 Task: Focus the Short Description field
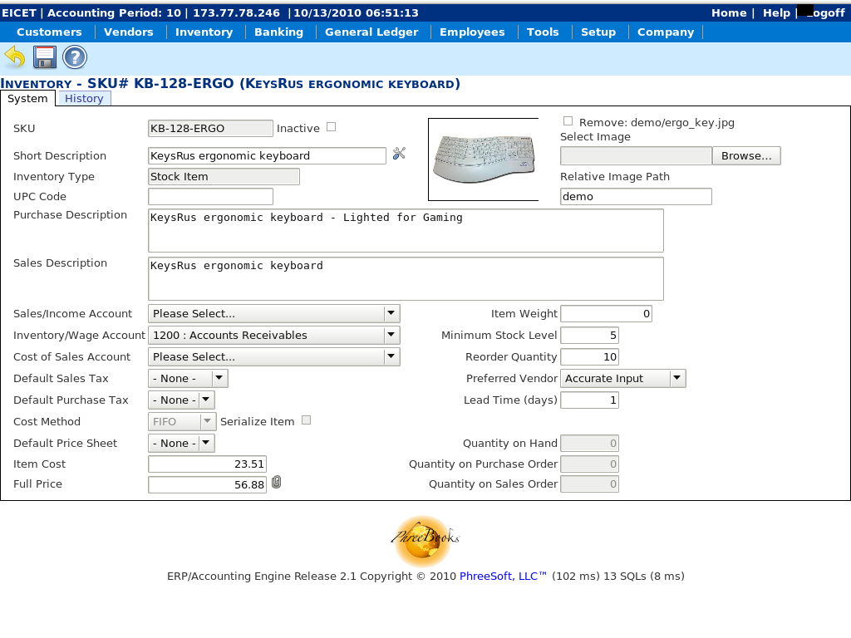(x=267, y=155)
